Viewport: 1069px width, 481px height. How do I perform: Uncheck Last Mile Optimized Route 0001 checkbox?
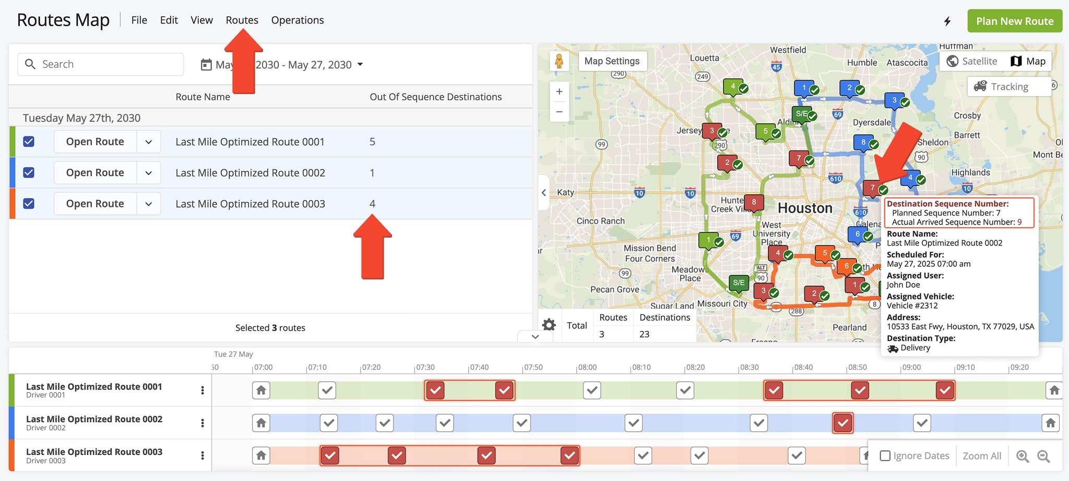pos(29,142)
